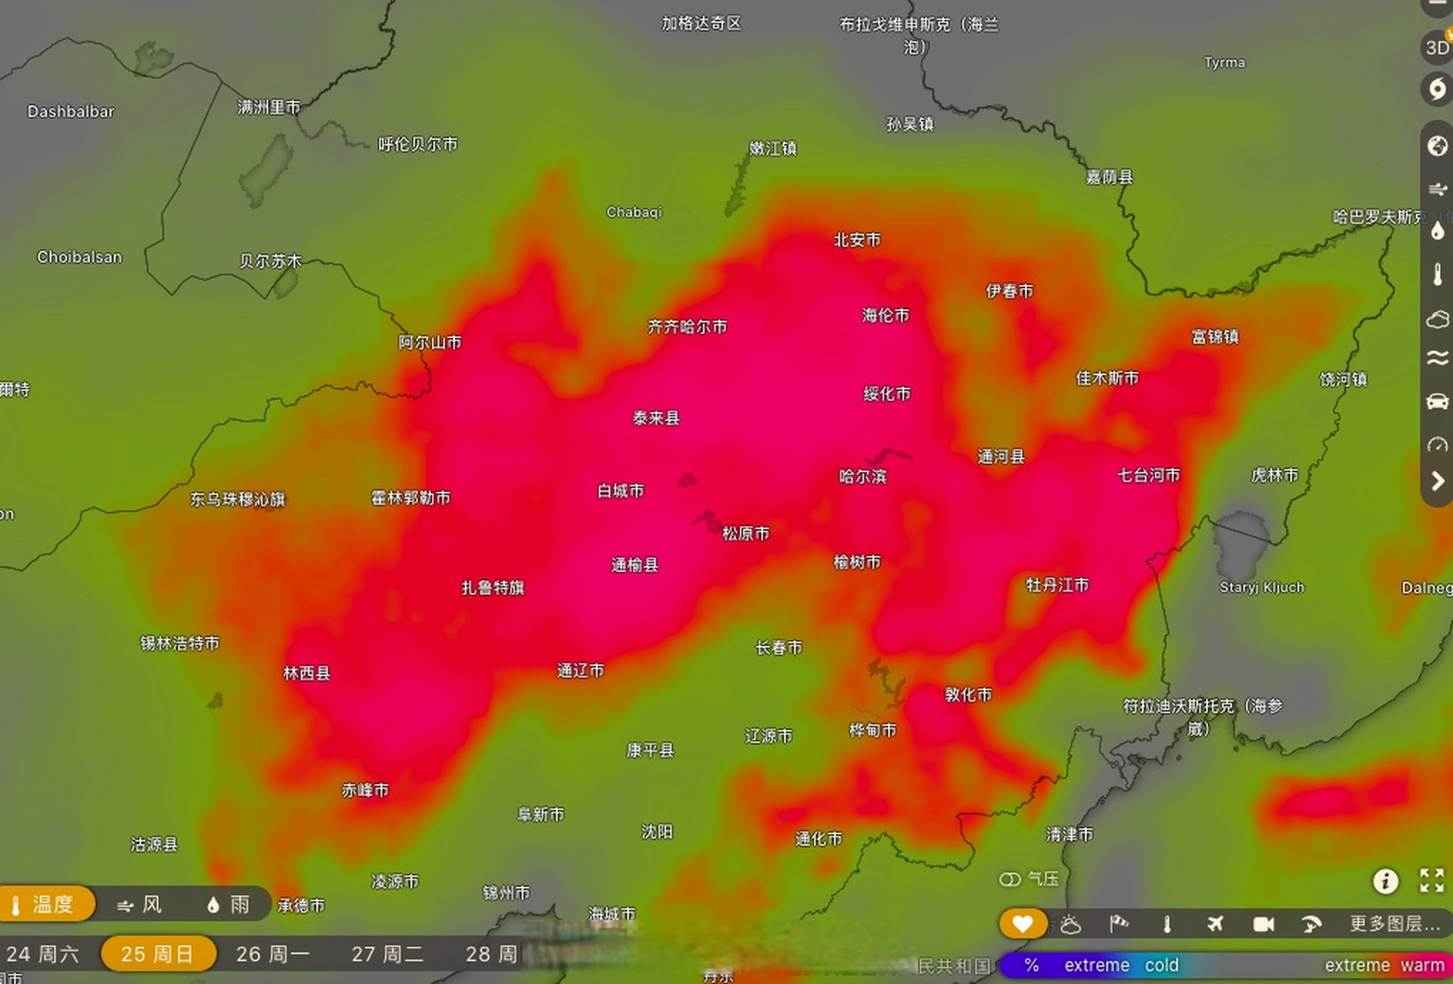
Task: Enable the 风 wind overlay
Action: click(x=140, y=905)
